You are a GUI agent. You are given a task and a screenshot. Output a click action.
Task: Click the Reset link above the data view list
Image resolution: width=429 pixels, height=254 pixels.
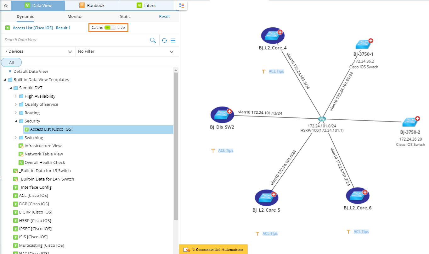[x=164, y=16]
